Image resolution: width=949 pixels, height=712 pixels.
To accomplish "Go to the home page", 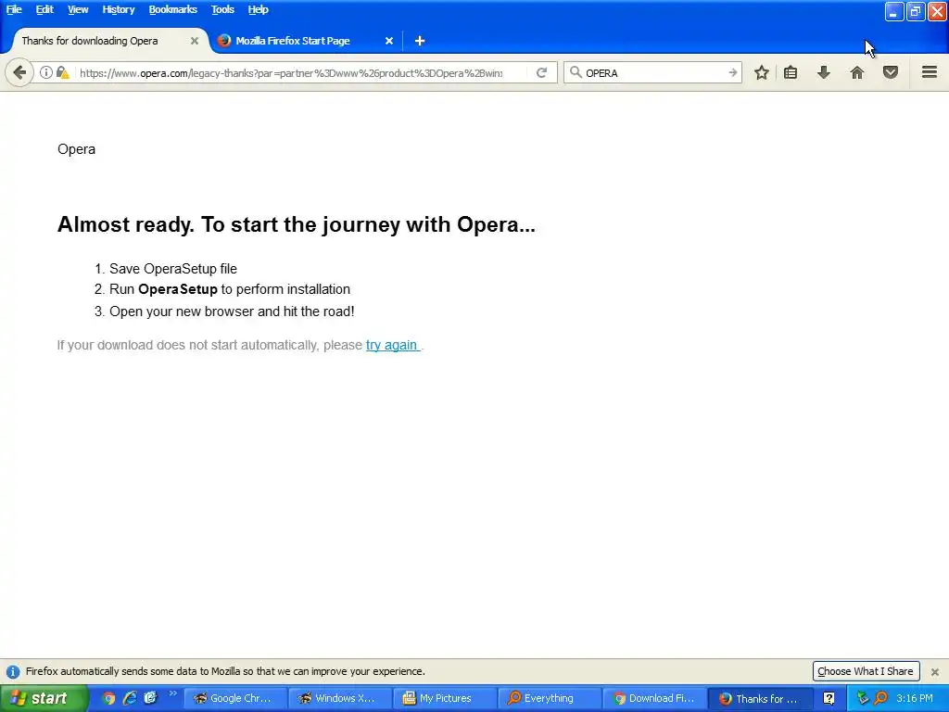I will pos(856,72).
